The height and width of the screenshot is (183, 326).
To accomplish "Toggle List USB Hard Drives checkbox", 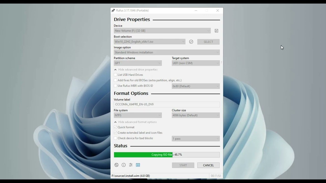I will click(x=115, y=75).
